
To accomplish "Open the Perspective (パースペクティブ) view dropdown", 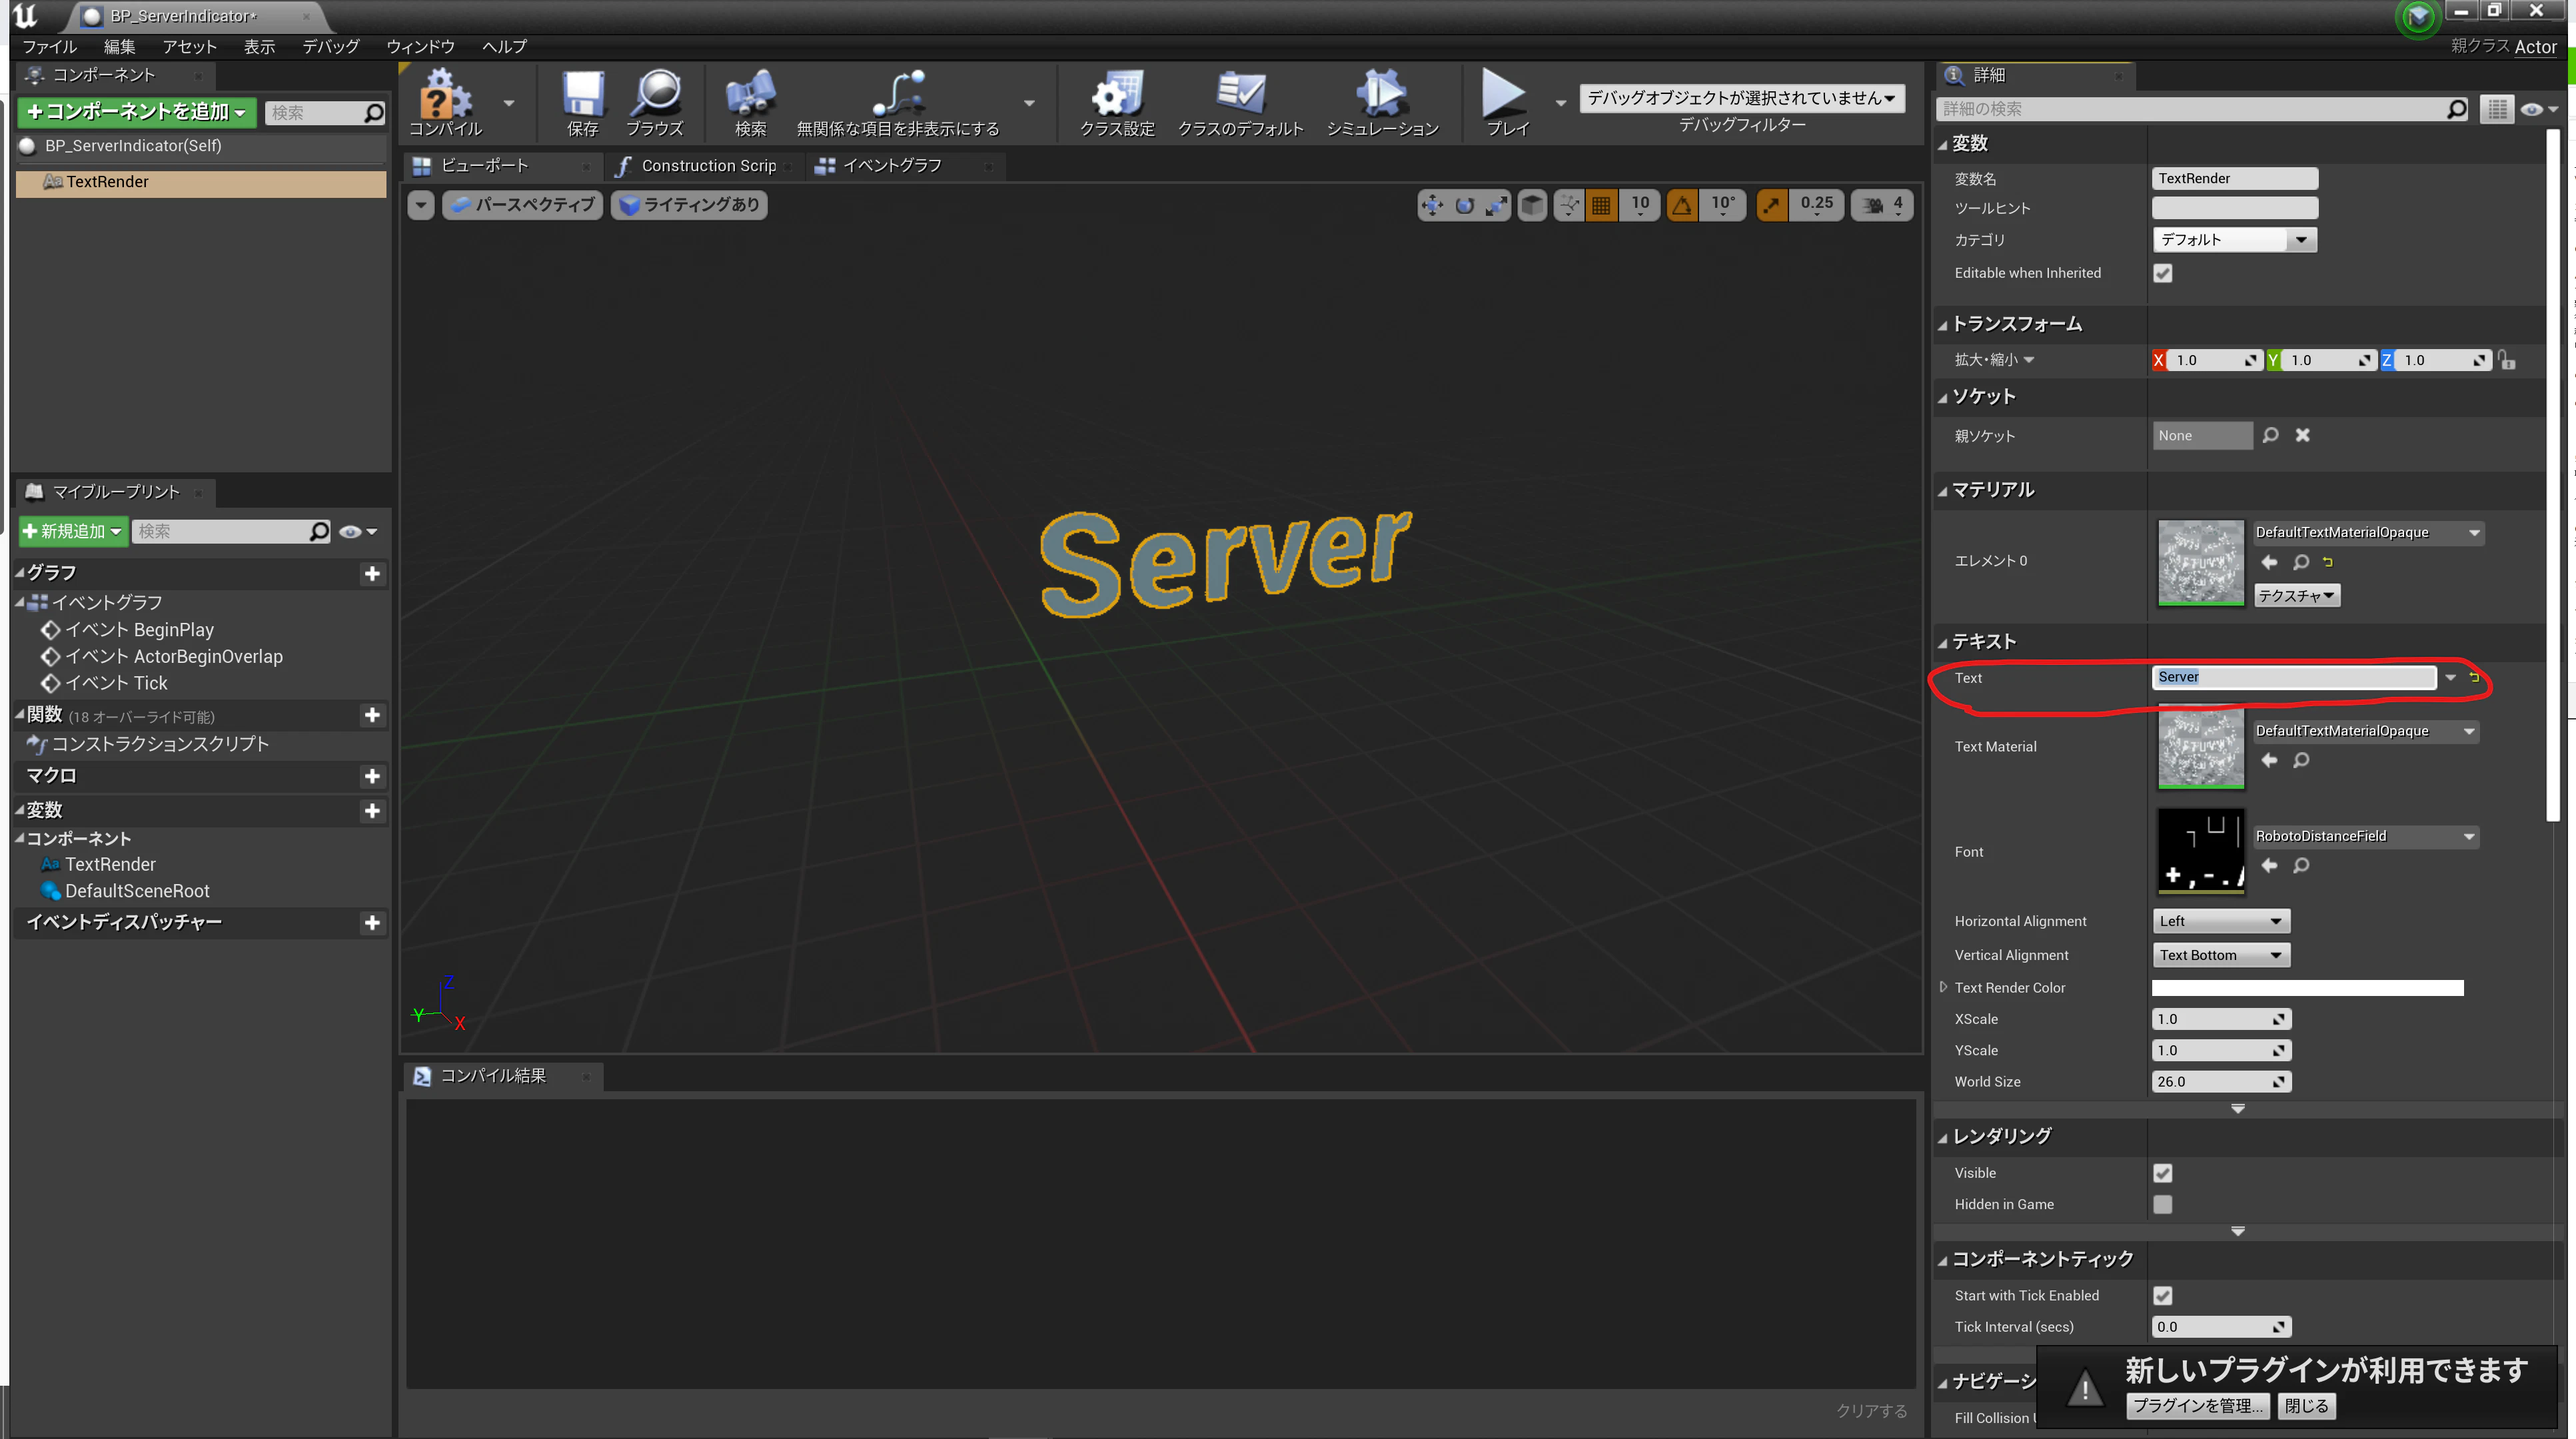I will pyautogui.click(x=523, y=205).
